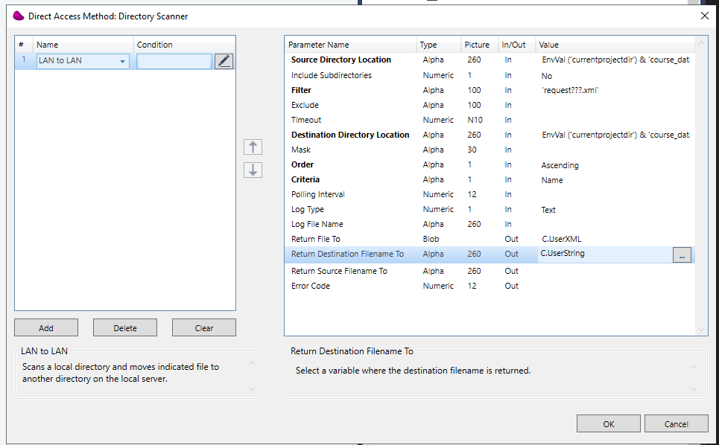Click the N10 picture cell for Timeout
This screenshot has height=445, width=719.
pos(475,120)
